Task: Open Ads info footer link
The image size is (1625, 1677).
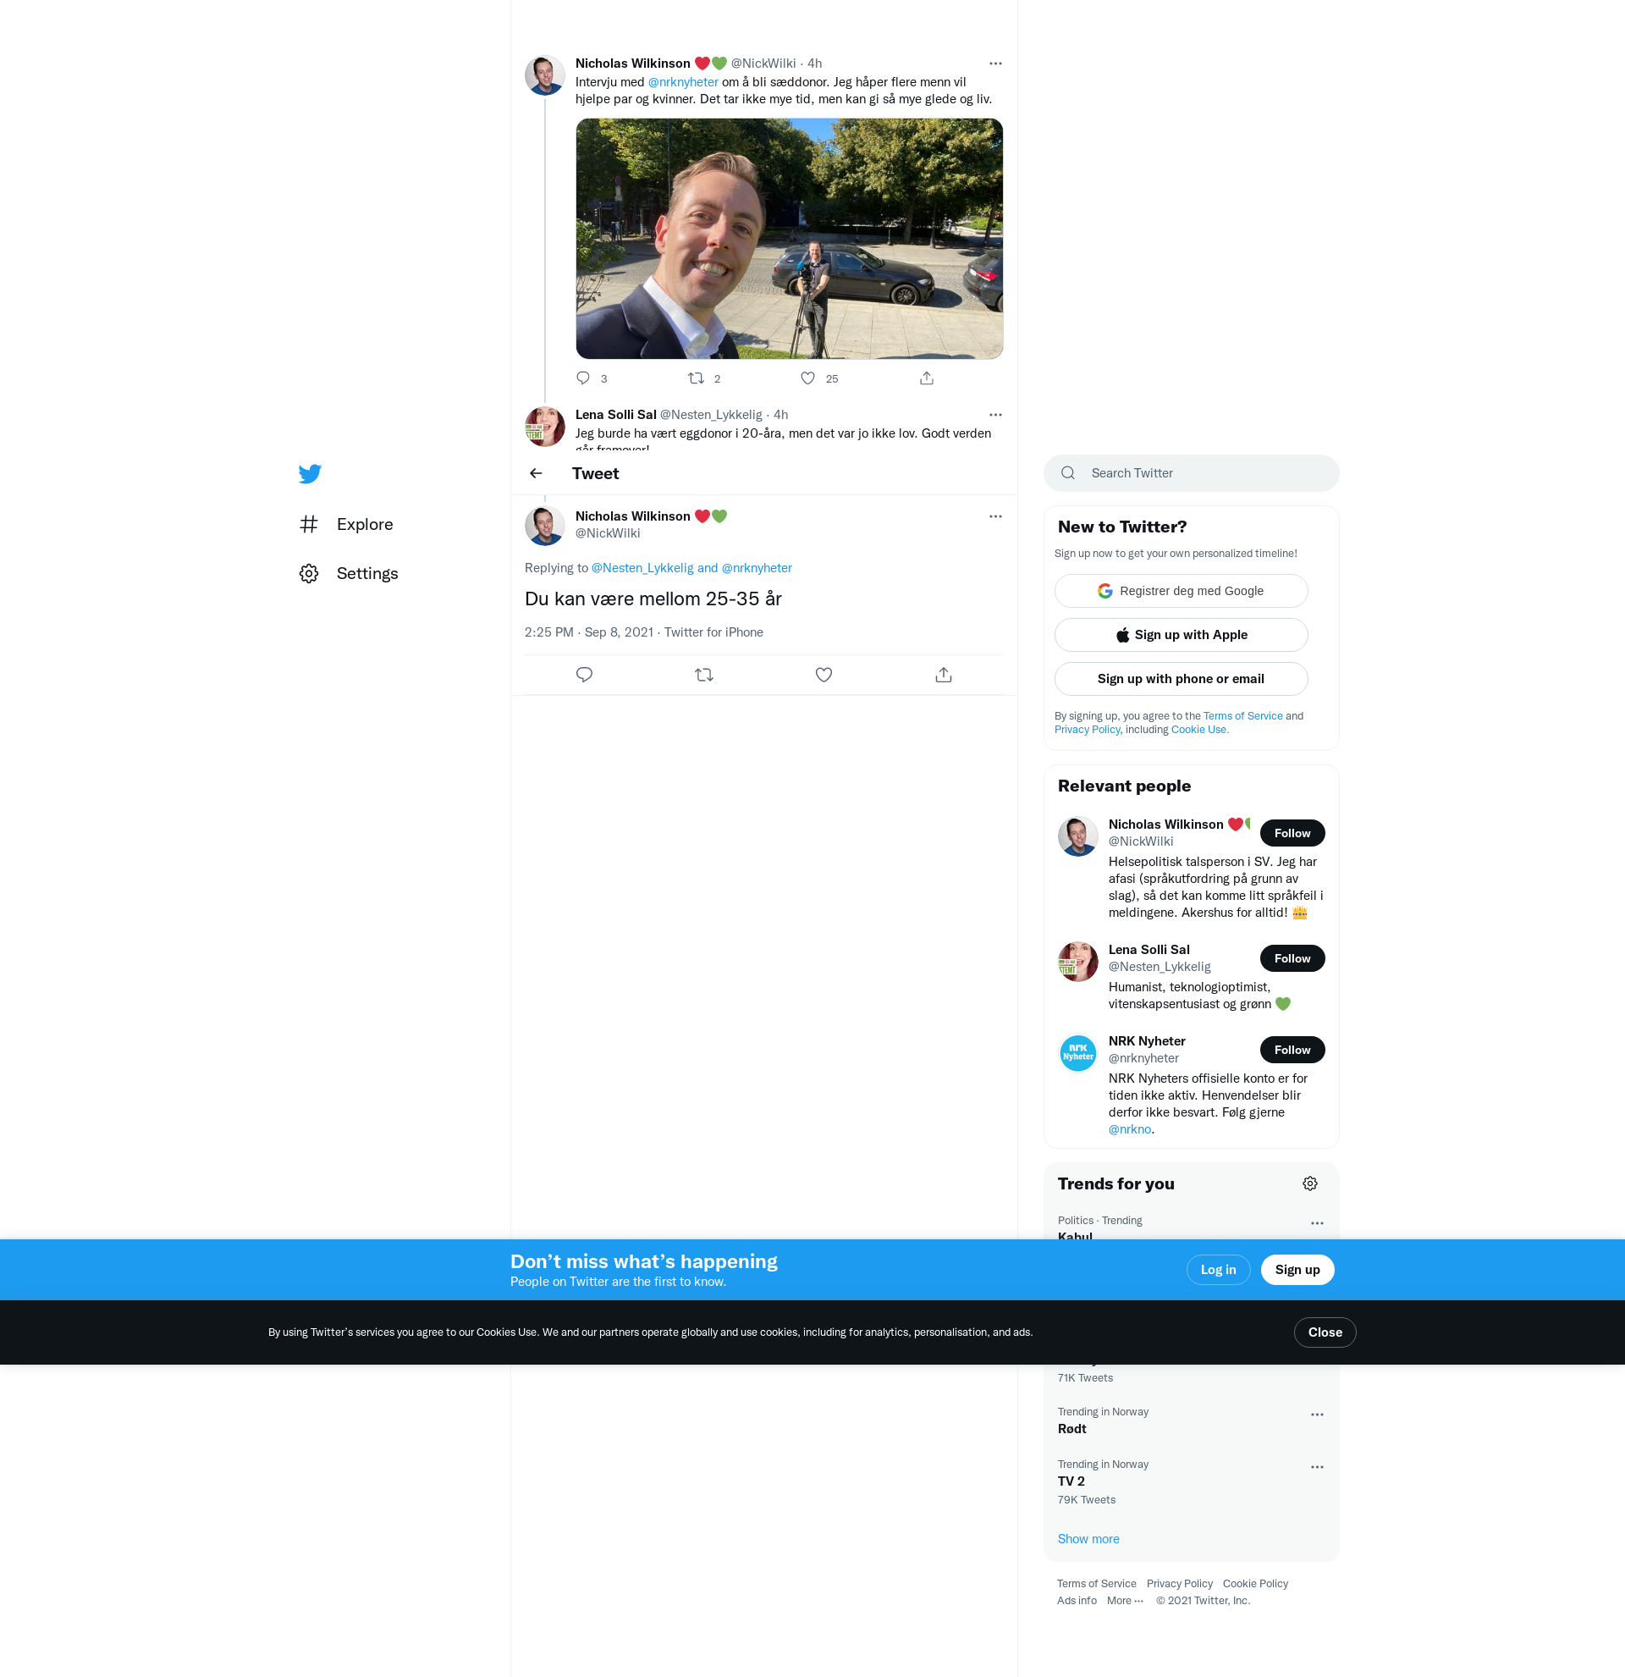Action: point(1077,1601)
